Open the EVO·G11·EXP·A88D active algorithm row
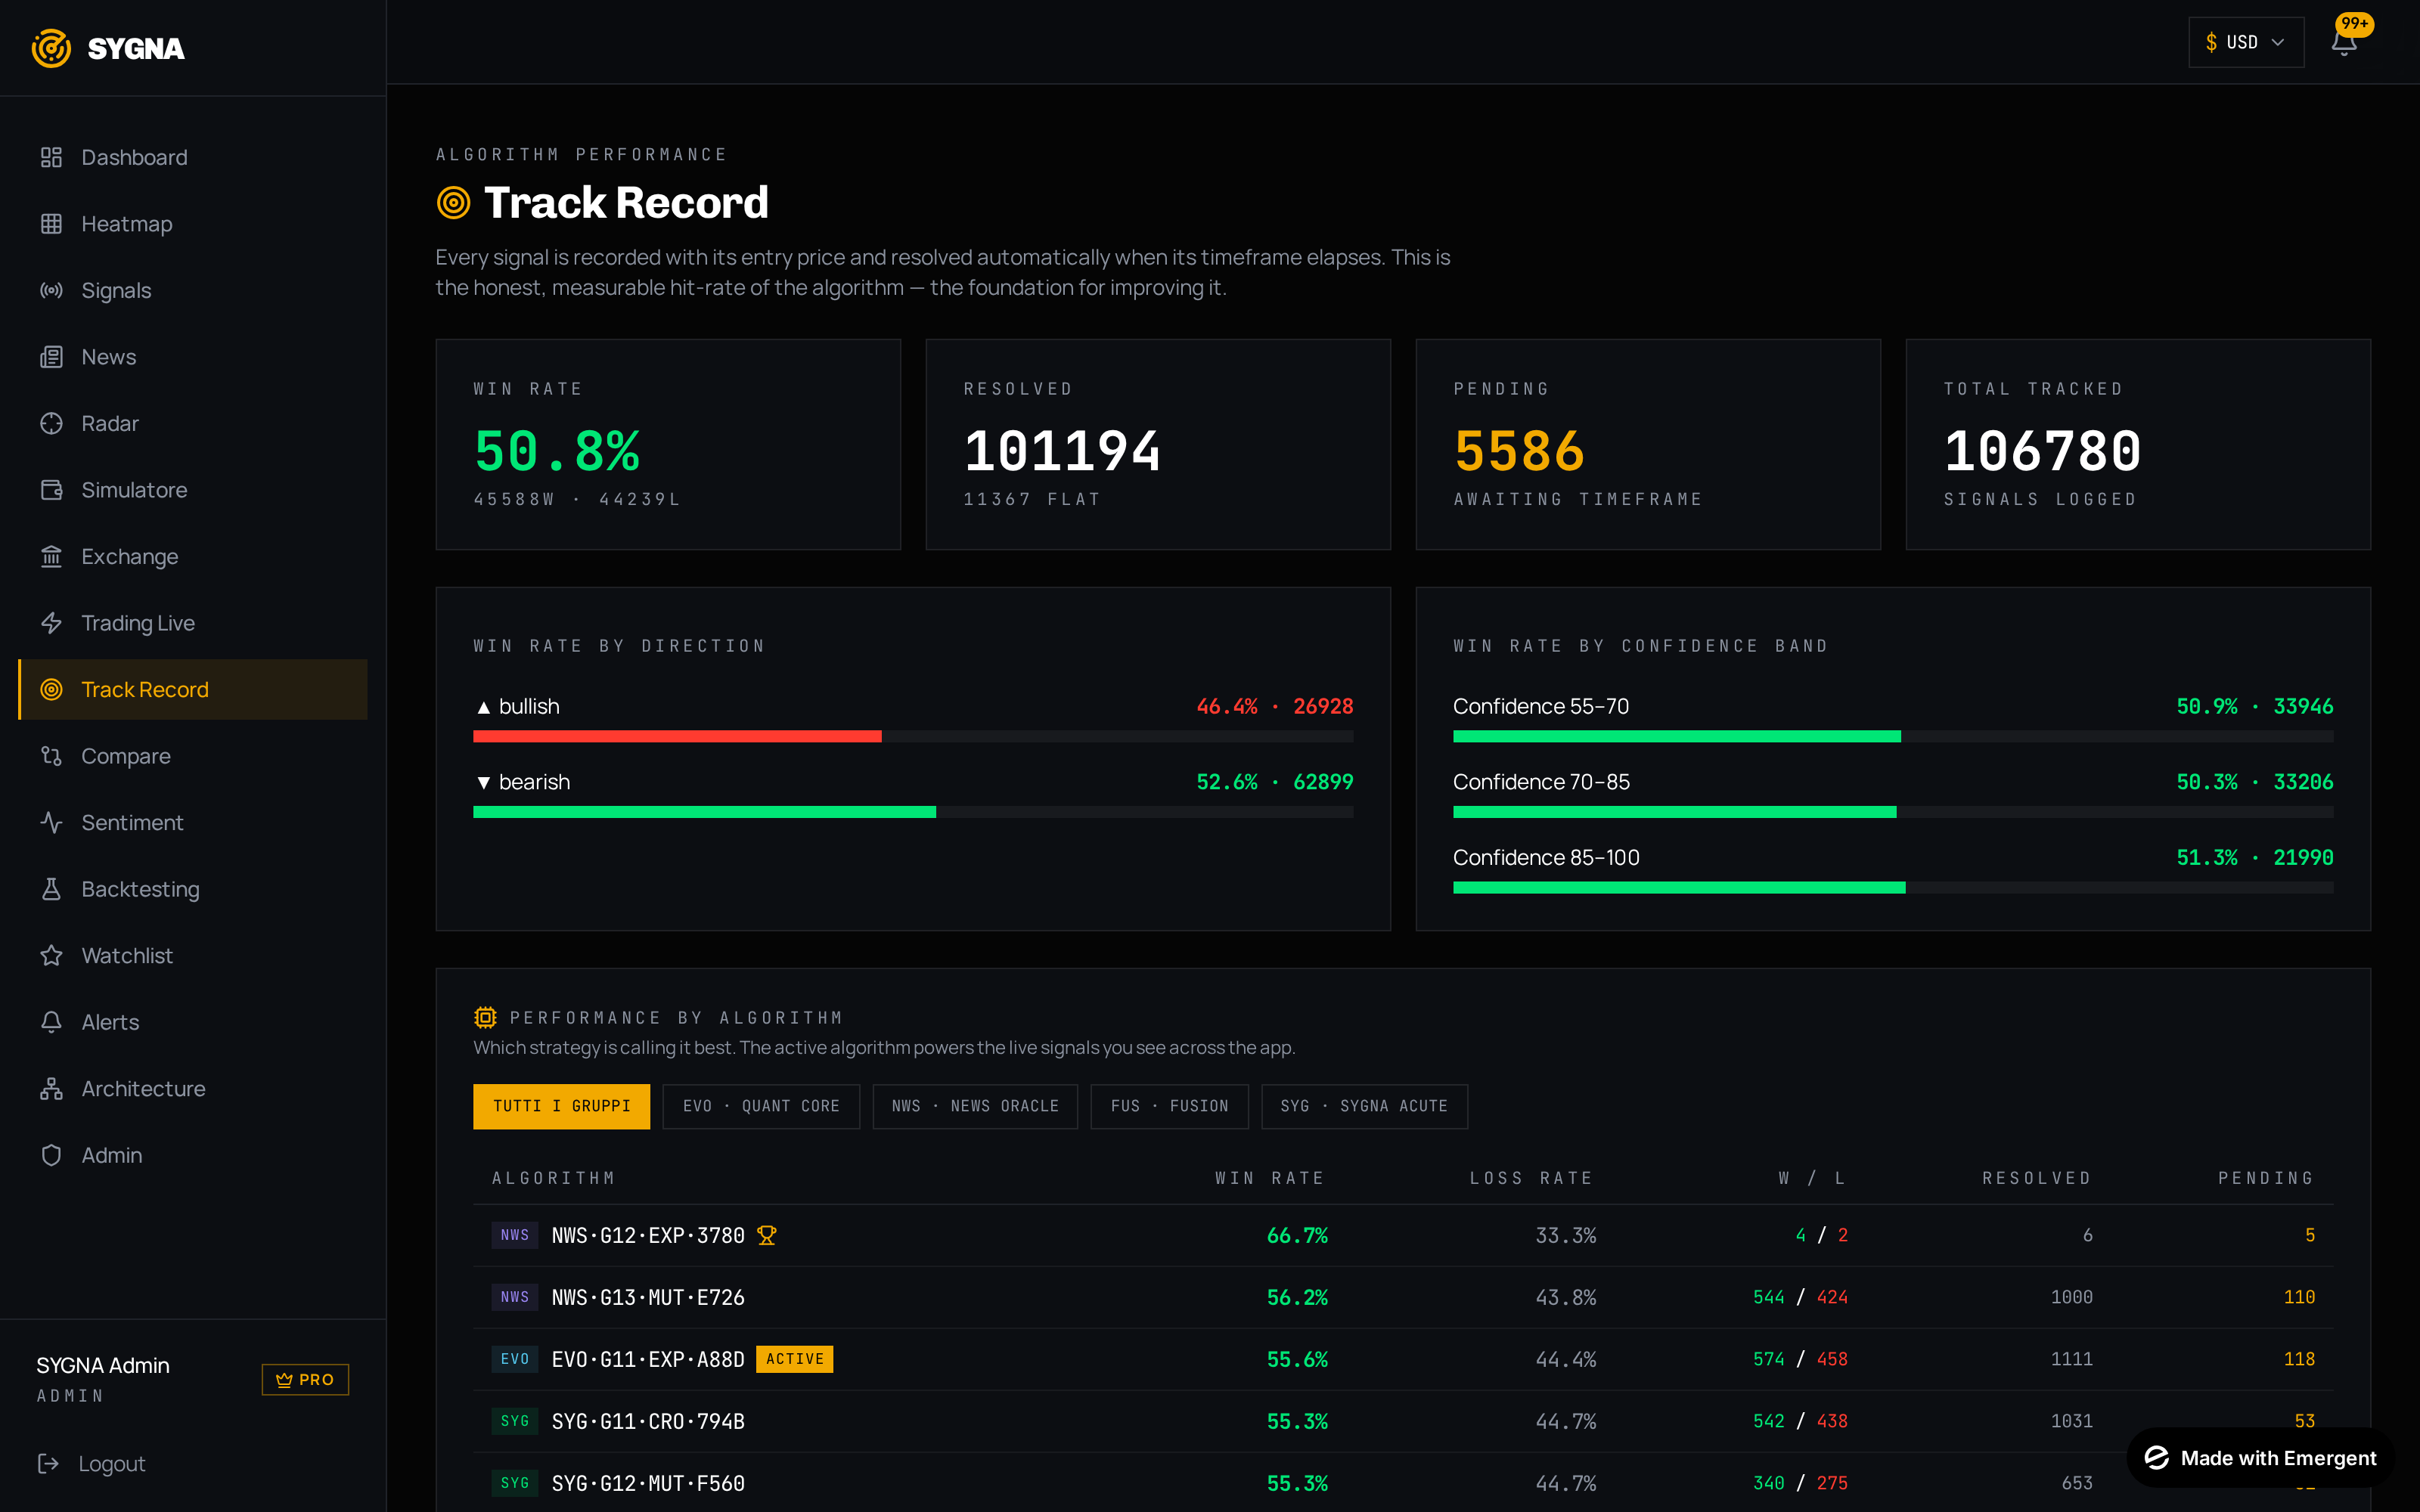2420x1512 pixels. tap(1403, 1359)
